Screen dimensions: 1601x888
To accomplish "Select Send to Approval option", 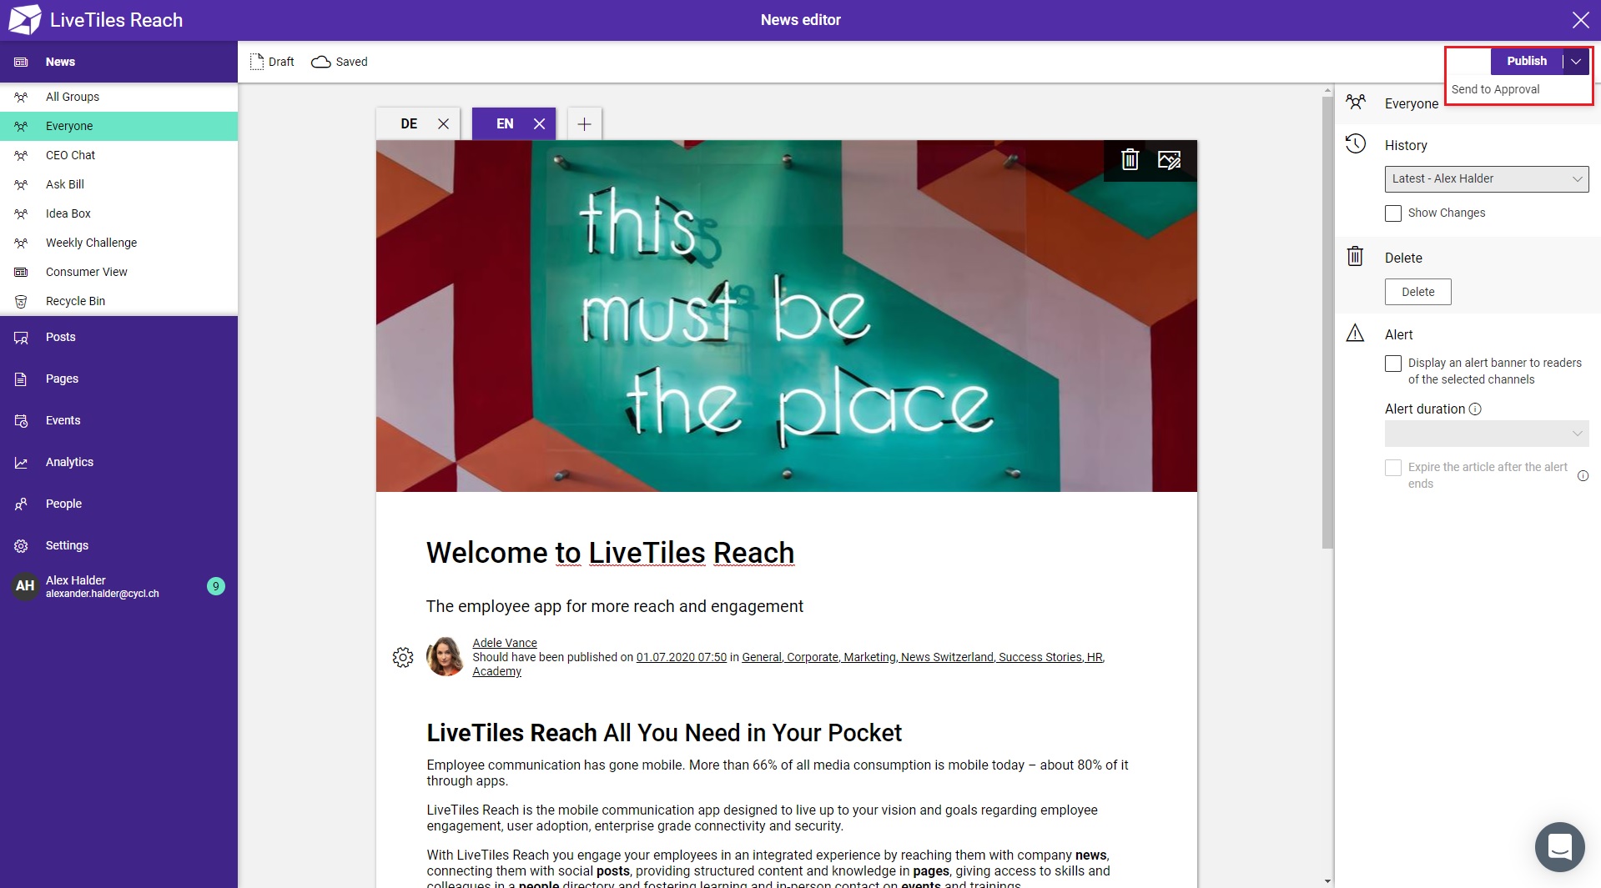I will coord(1496,89).
